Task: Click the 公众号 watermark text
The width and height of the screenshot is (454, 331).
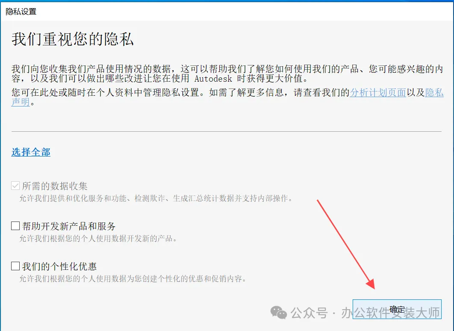Action: 309,313
